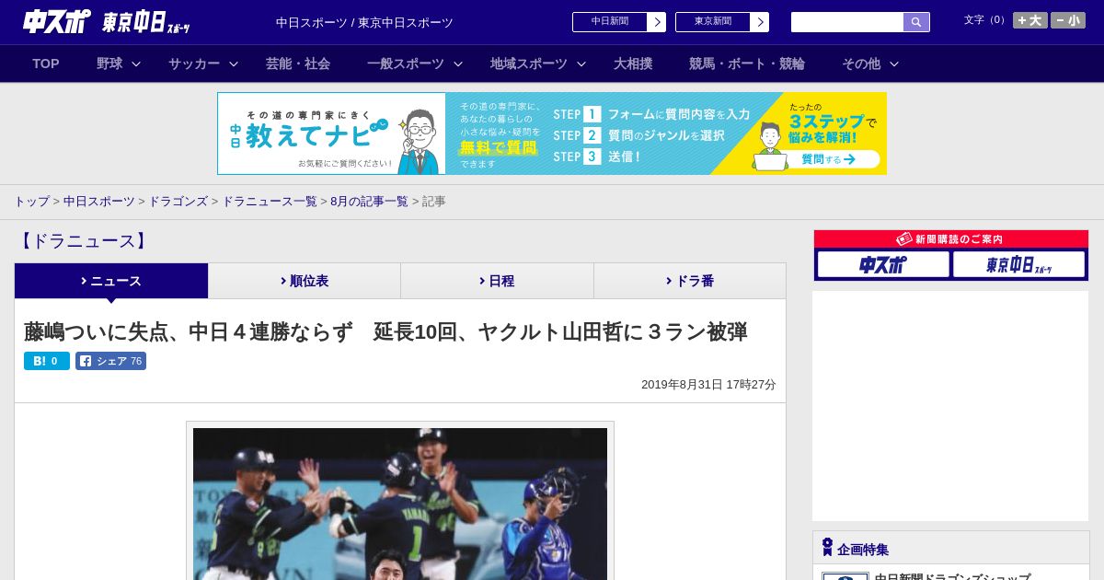Open the 中日新聞 link button
Screen dimensions: 1104x580
coord(610,22)
